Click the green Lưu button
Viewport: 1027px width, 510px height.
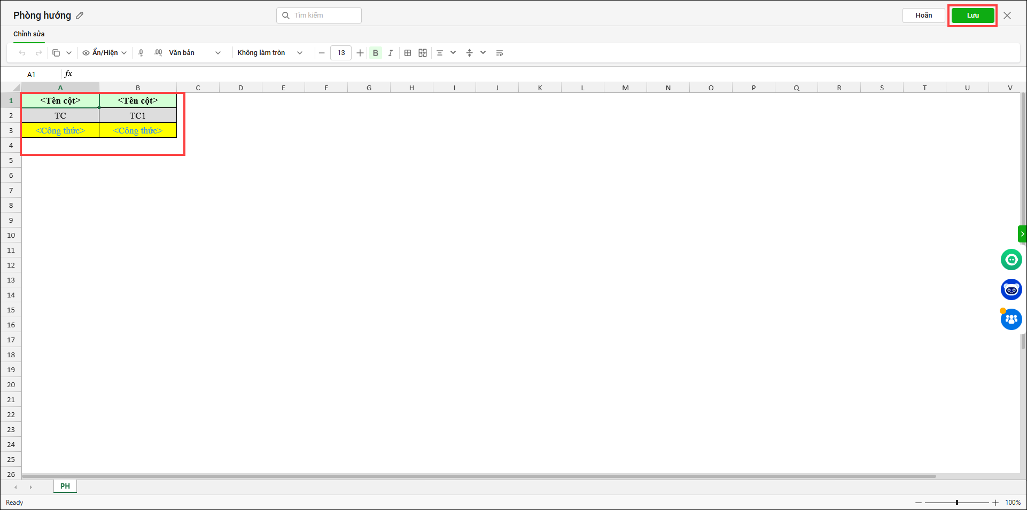[x=972, y=15]
